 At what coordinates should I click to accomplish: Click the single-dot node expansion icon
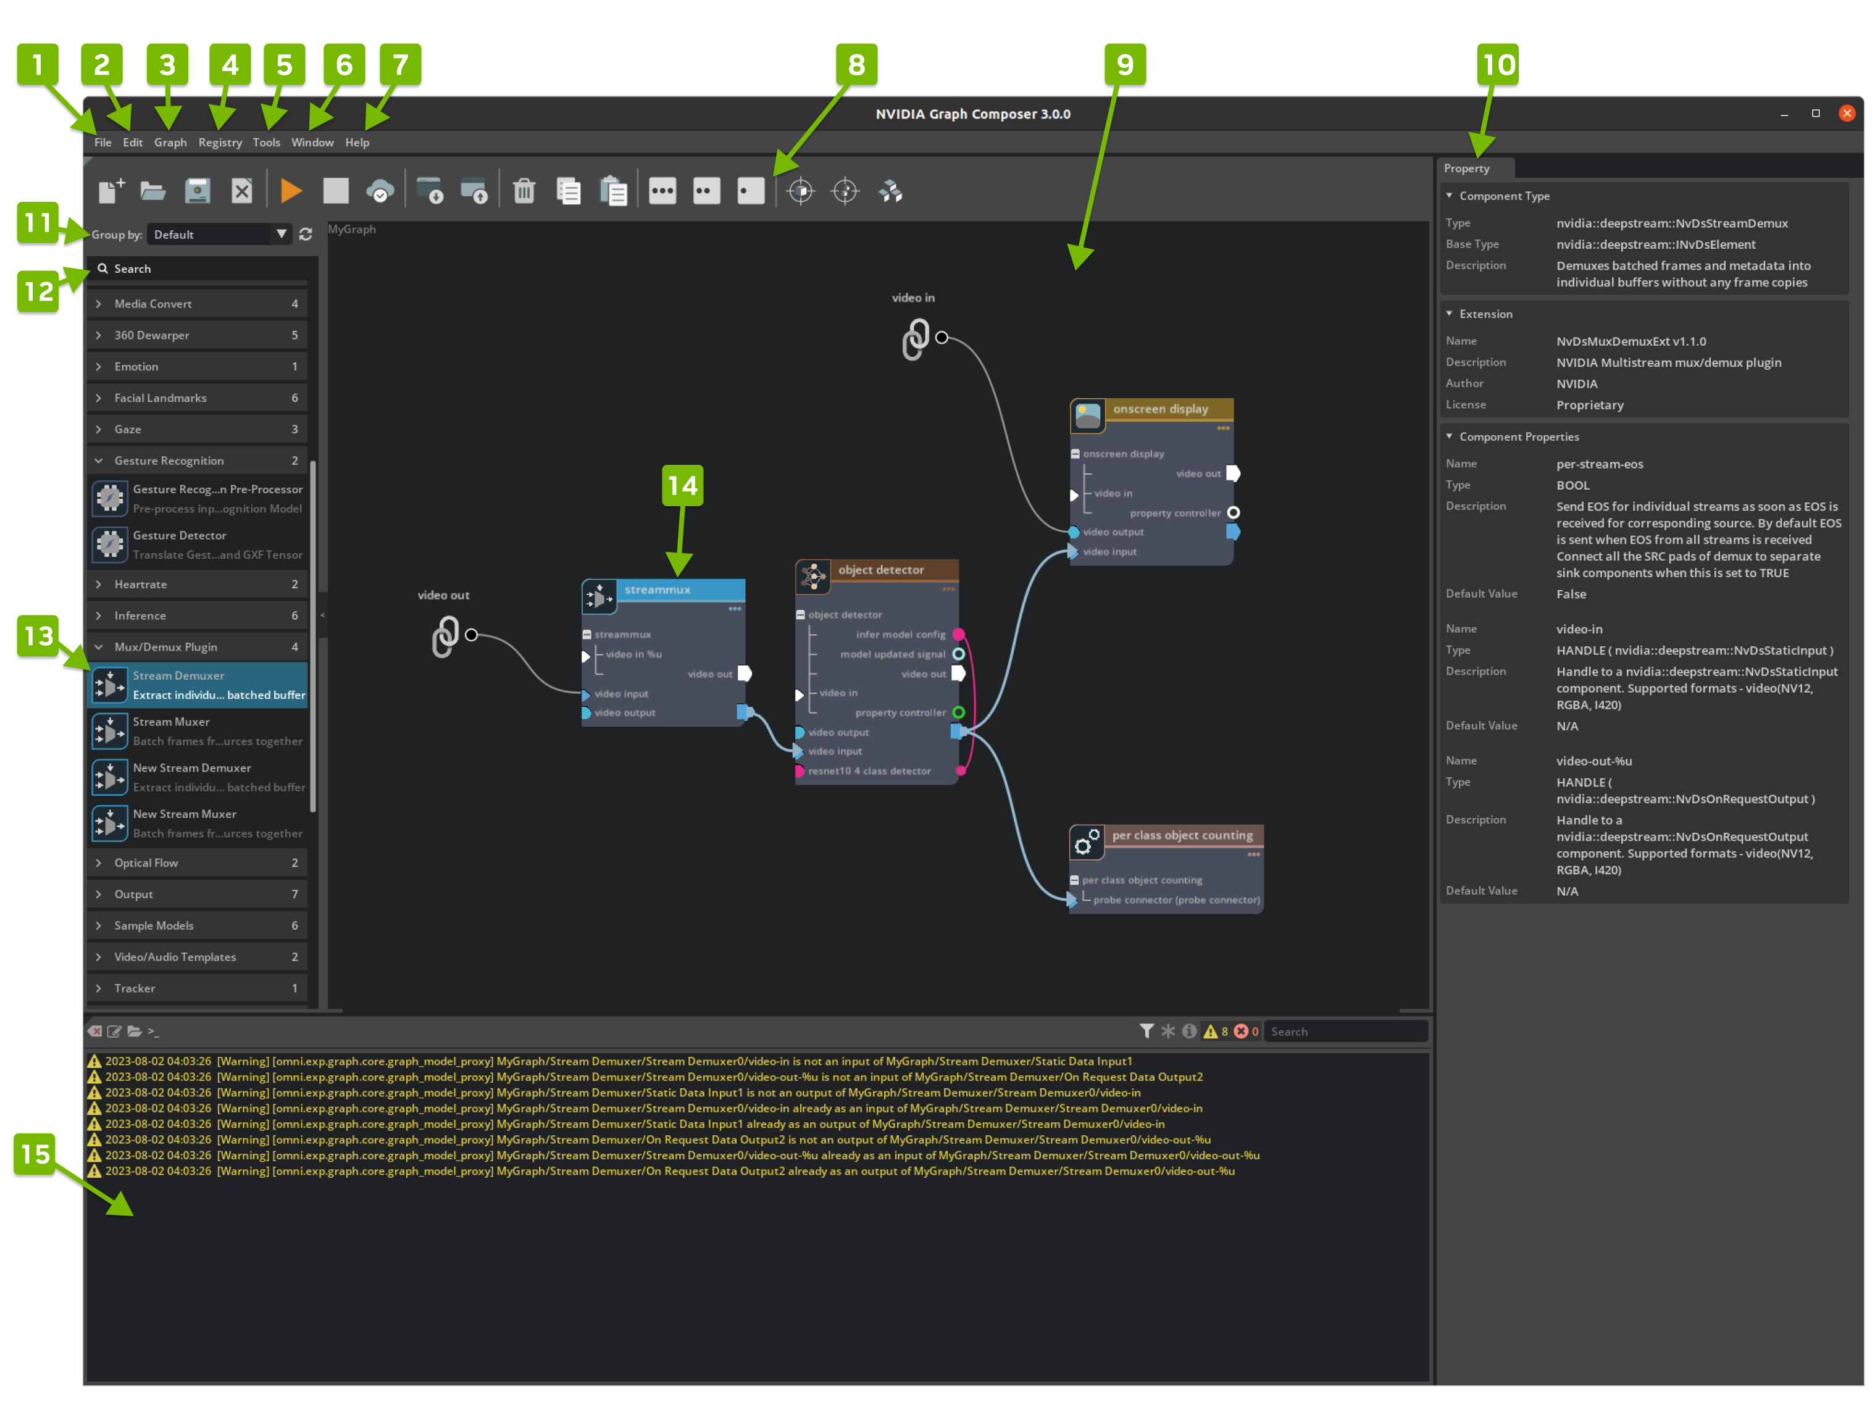click(750, 191)
